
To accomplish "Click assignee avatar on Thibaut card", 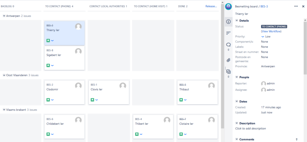I will [211, 86].
